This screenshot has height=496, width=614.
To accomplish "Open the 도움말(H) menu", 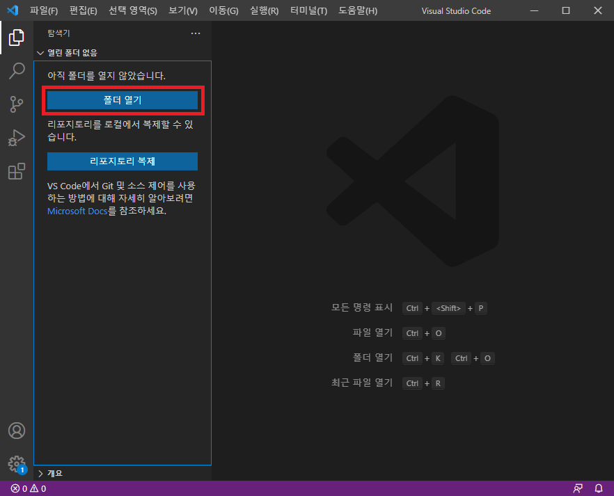I will coord(358,10).
